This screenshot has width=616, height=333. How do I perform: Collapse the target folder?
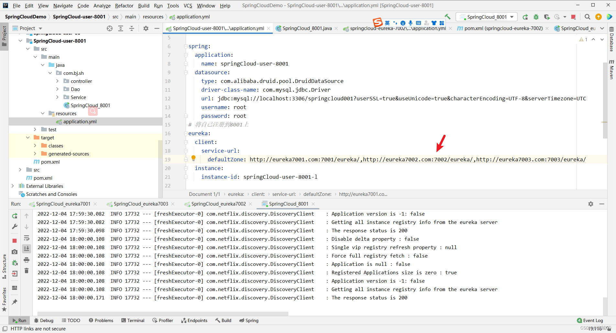click(x=28, y=137)
